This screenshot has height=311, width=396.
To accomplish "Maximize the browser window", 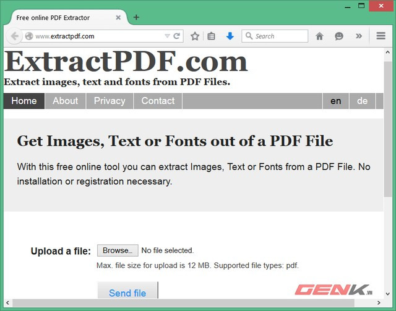I will 361,6.
